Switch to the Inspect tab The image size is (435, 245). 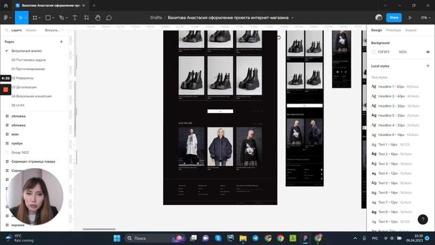(x=411, y=30)
